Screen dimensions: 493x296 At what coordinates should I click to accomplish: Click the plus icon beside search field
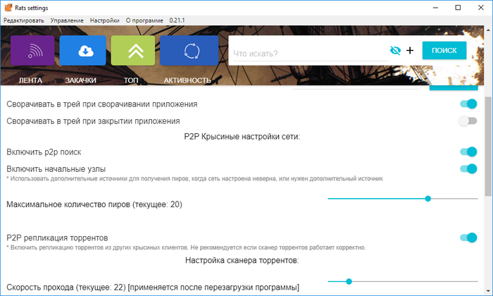(x=410, y=51)
